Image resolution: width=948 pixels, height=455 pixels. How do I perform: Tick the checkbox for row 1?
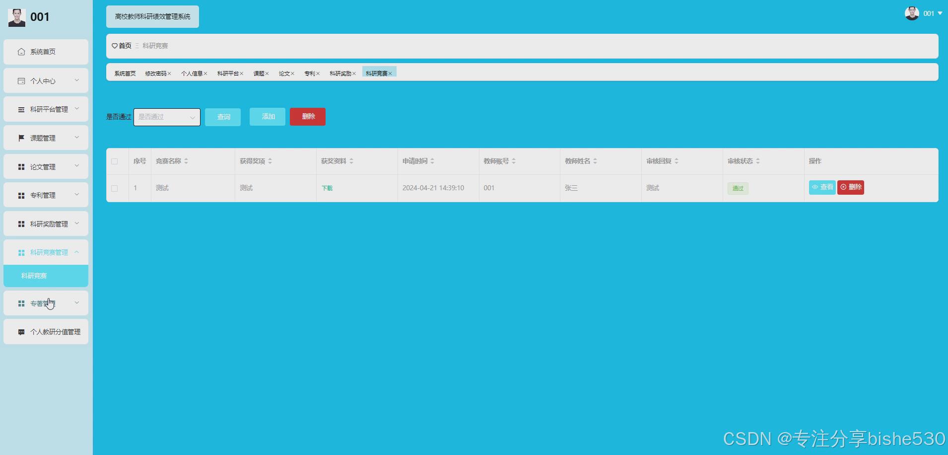(115, 189)
